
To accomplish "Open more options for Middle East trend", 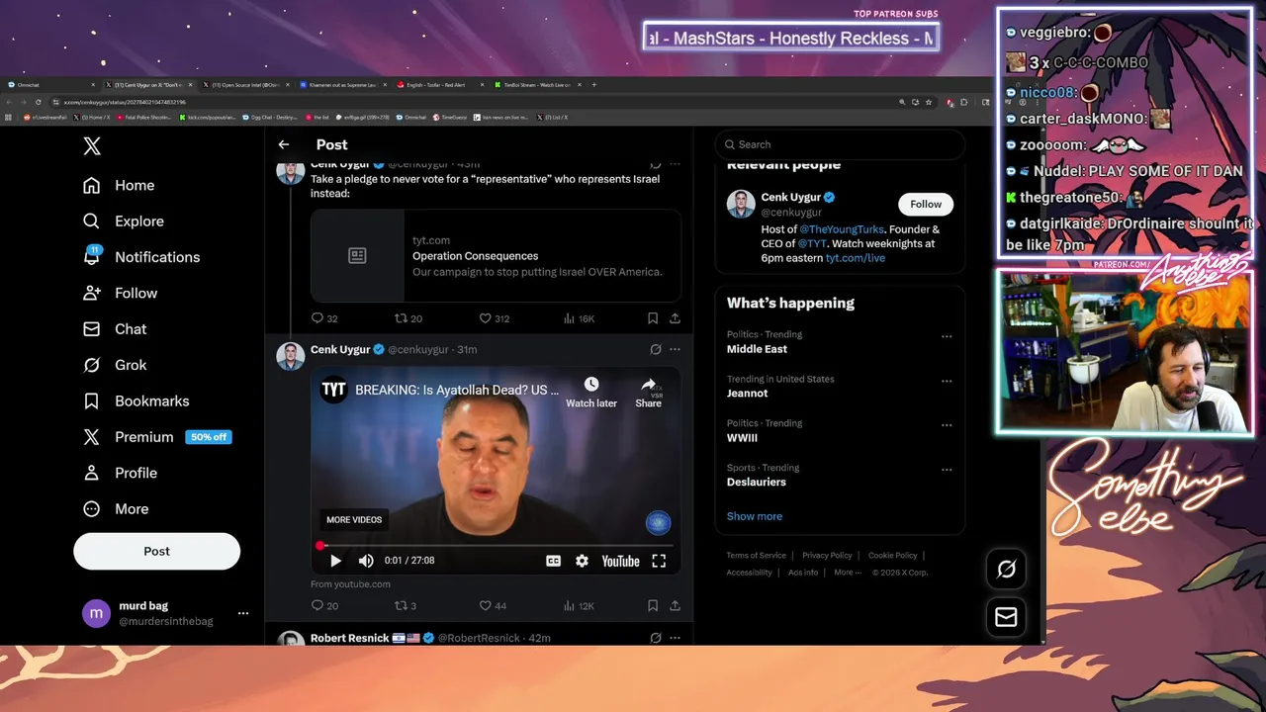I will click(x=947, y=336).
